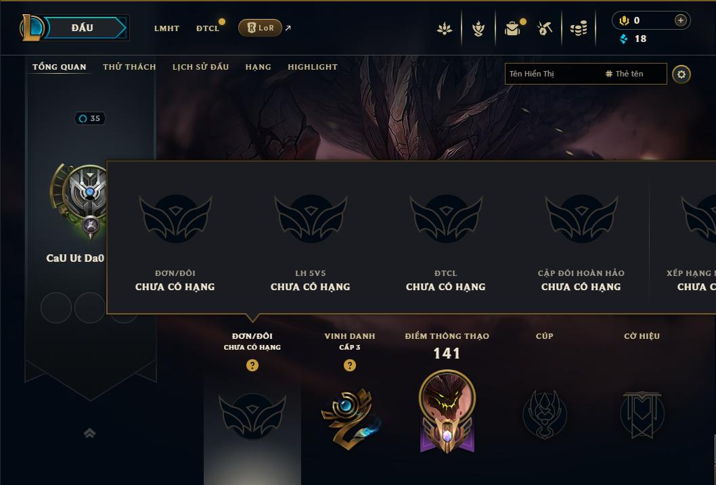716x485 pixels.
Task: Select the THỬ THÁCH tab
Action: click(129, 67)
